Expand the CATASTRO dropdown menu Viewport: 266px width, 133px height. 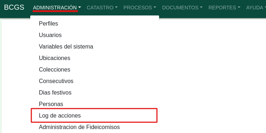(x=102, y=8)
